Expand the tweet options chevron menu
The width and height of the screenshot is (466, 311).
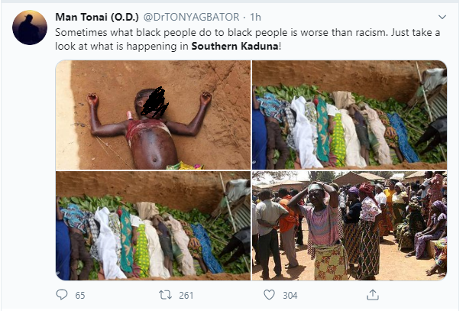[442, 17]
